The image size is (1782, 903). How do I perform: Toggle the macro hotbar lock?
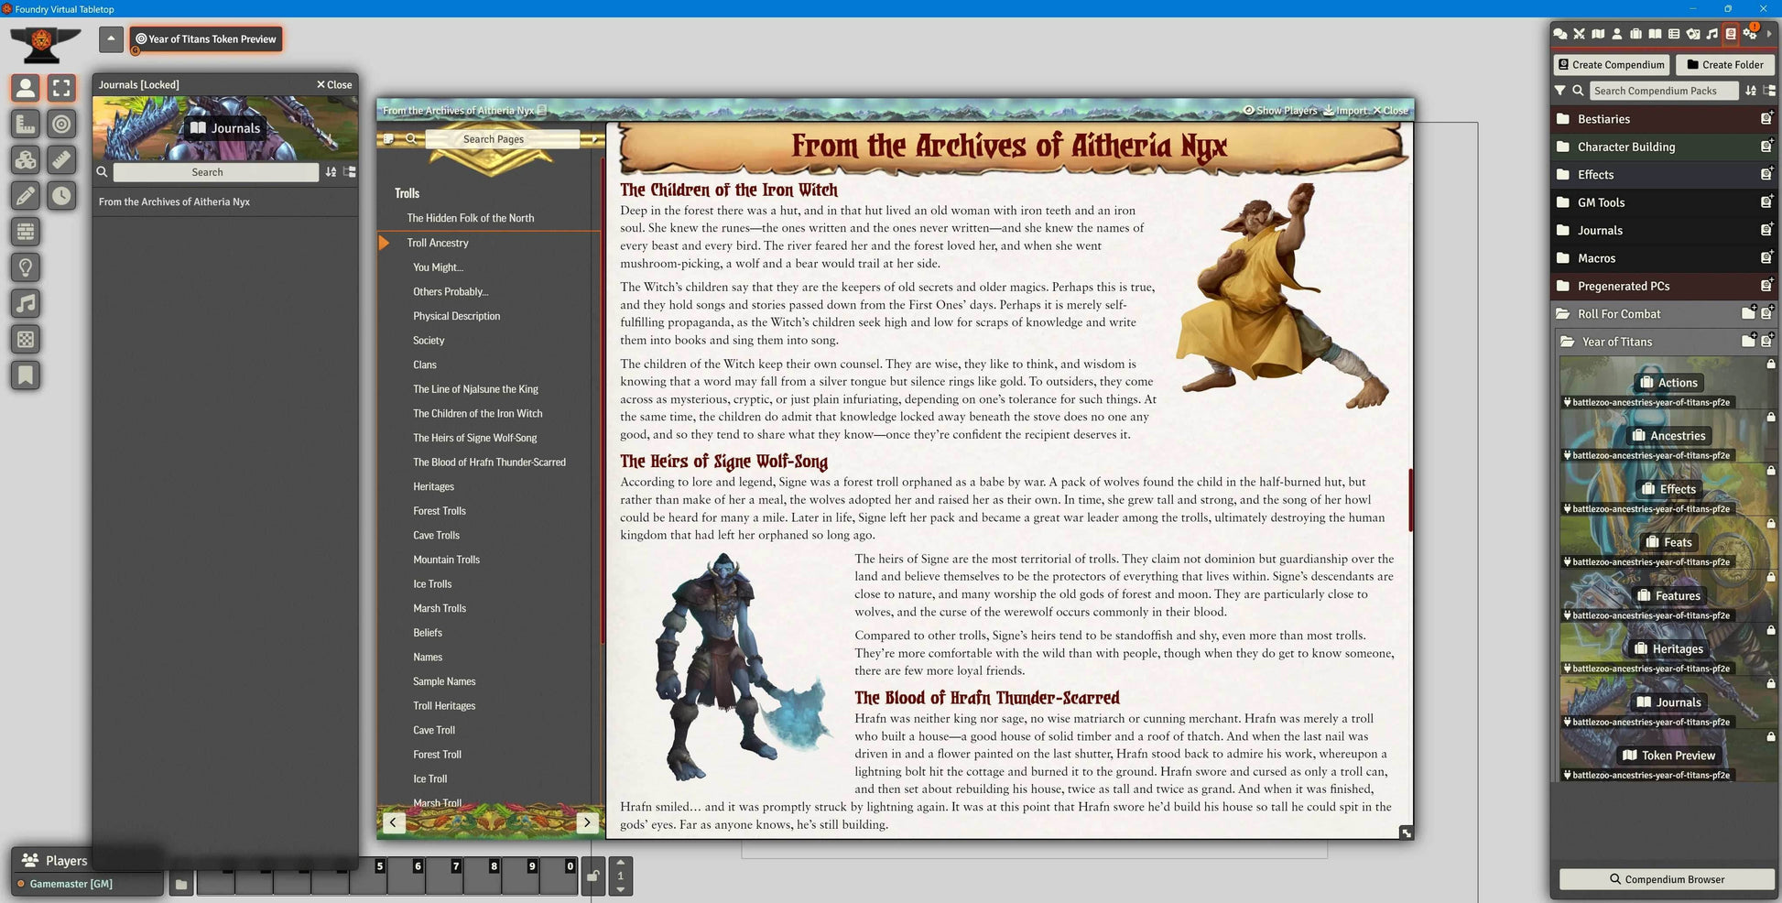click(592, 876)
